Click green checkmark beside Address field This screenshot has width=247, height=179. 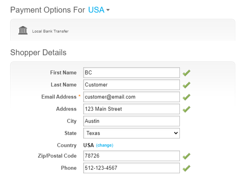(187, 109)
